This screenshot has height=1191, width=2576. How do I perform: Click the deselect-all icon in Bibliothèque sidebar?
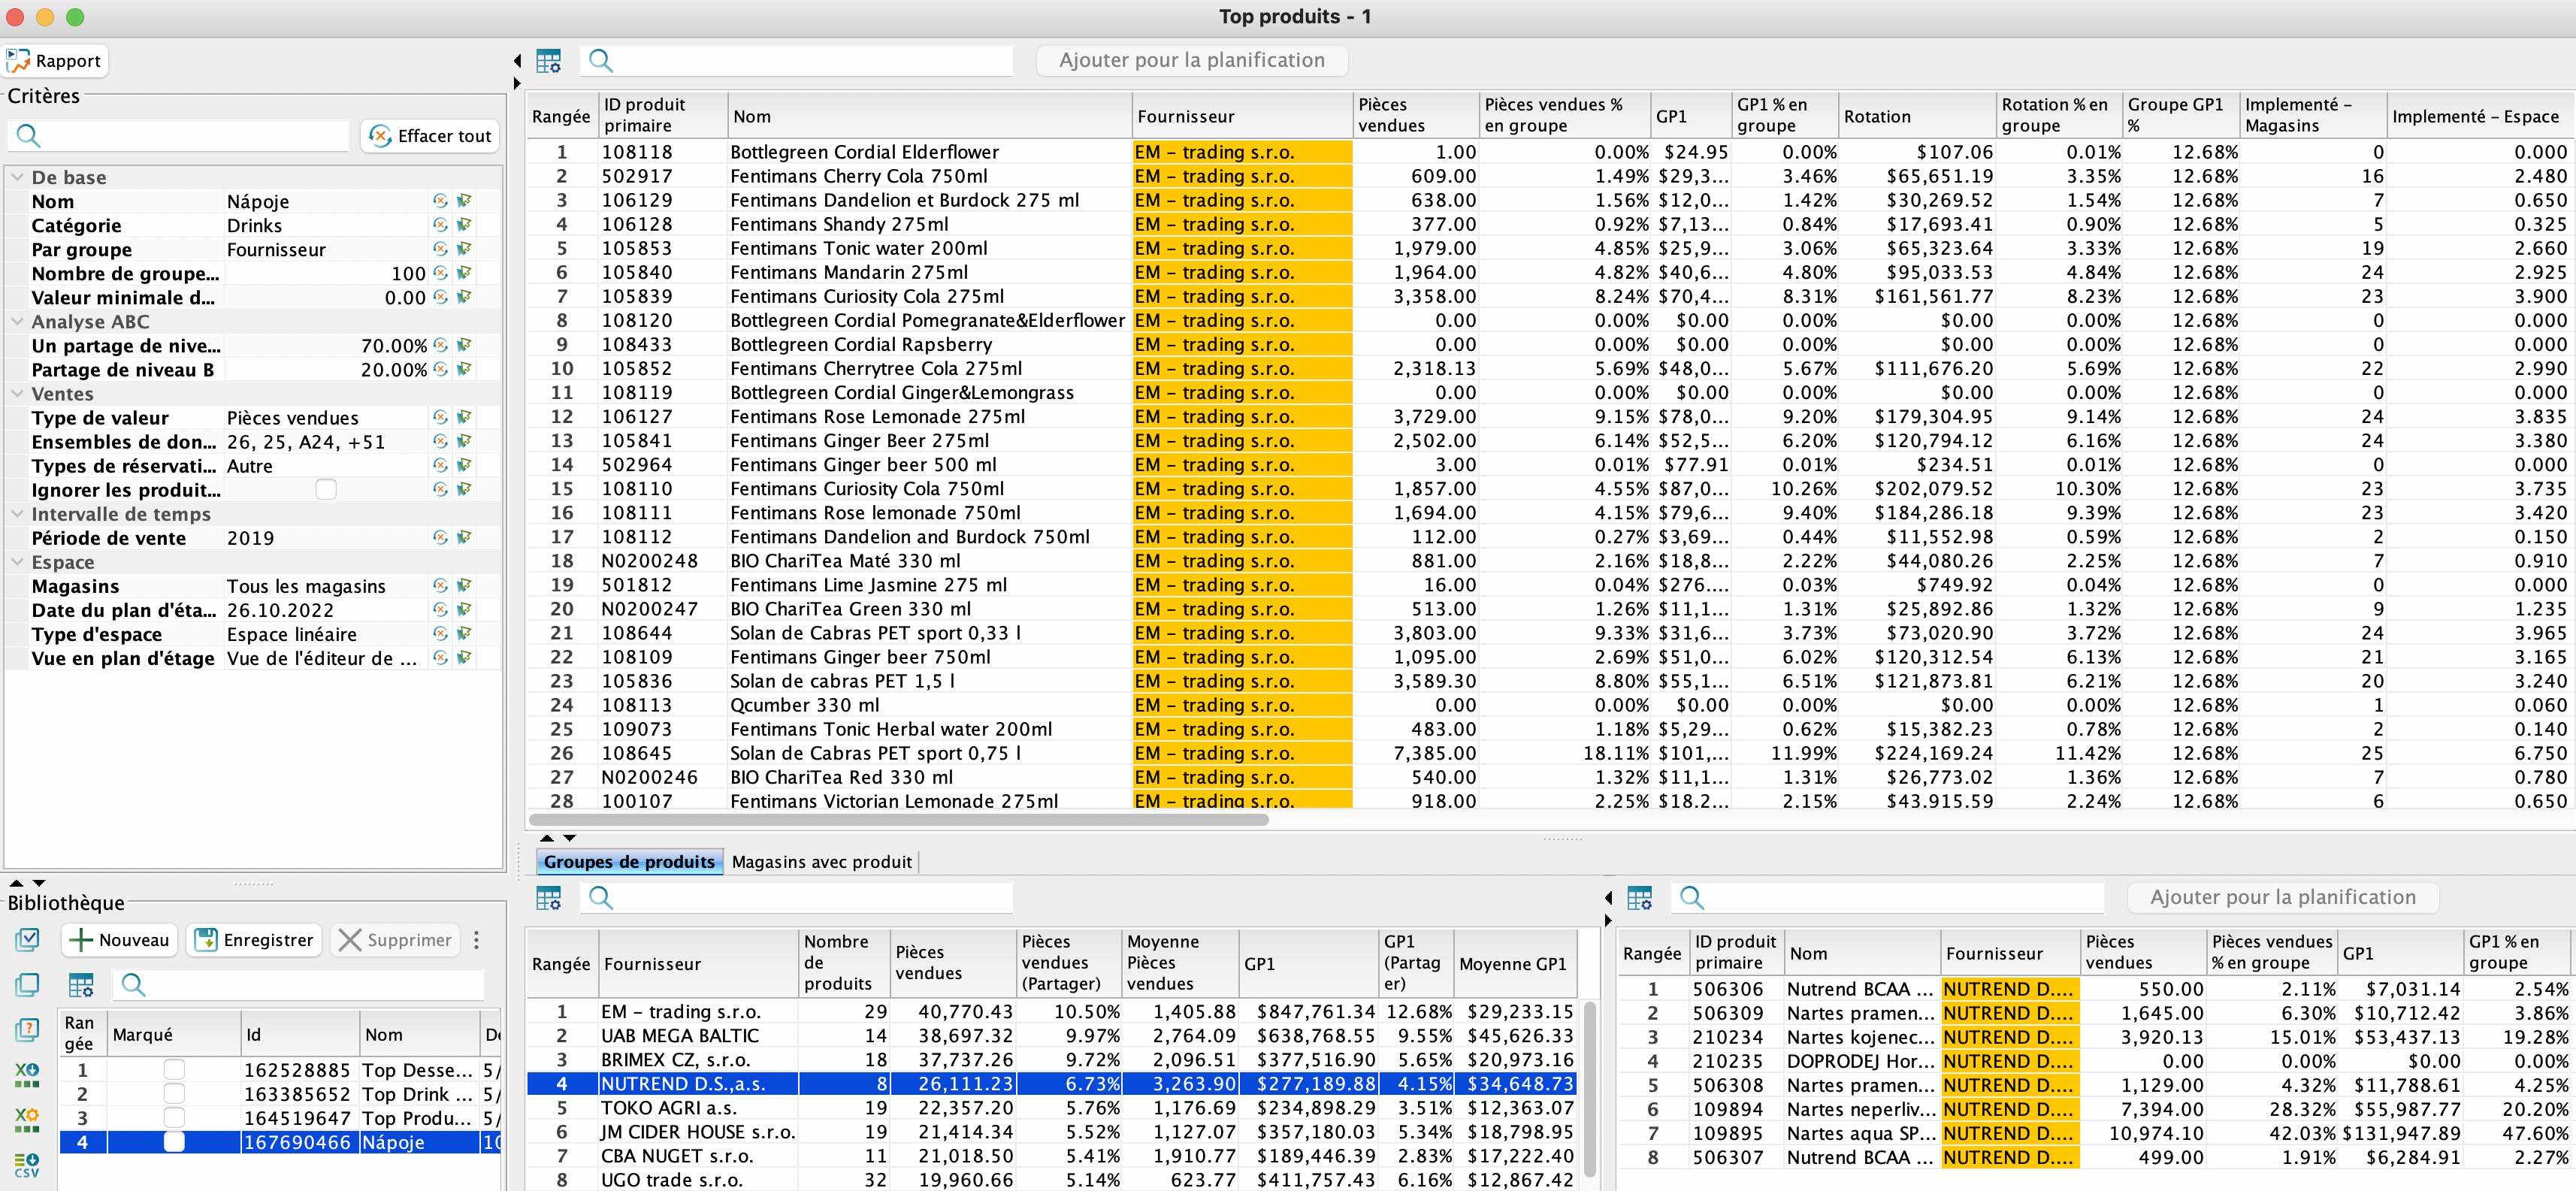[27, 985]
